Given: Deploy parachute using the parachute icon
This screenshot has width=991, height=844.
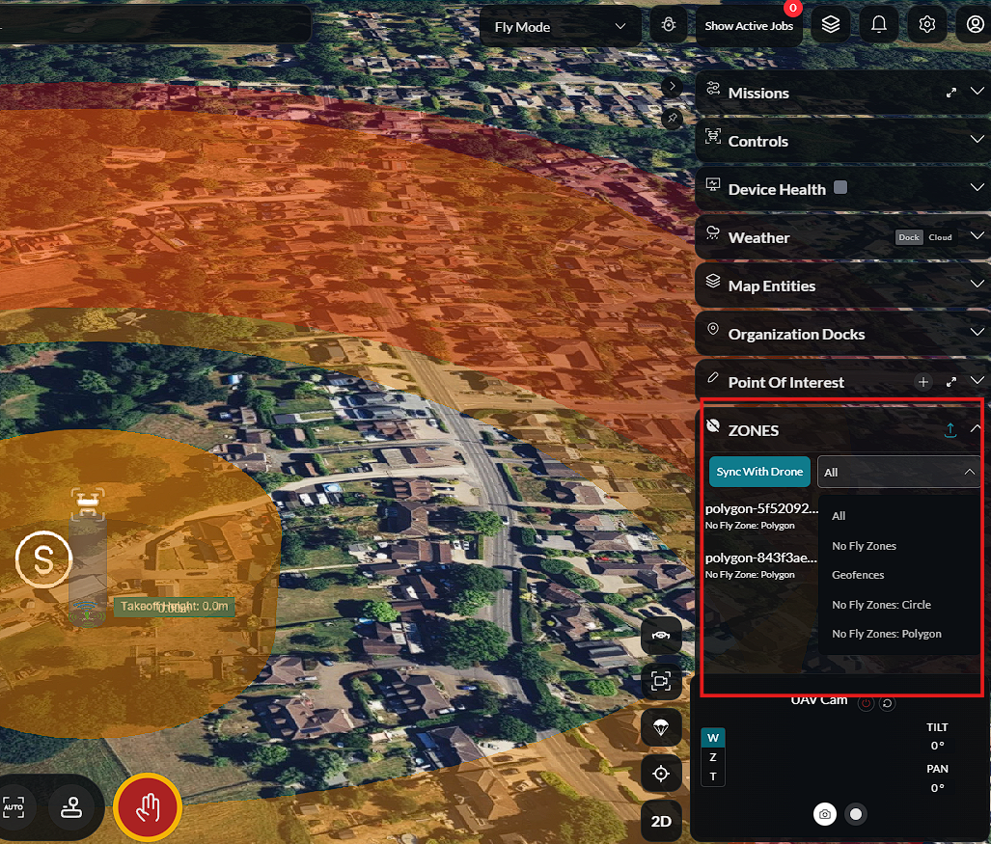Looking at the screenshot, I should pos(661,727).
